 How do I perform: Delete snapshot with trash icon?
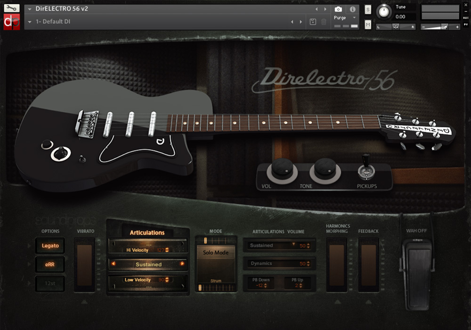324,22
